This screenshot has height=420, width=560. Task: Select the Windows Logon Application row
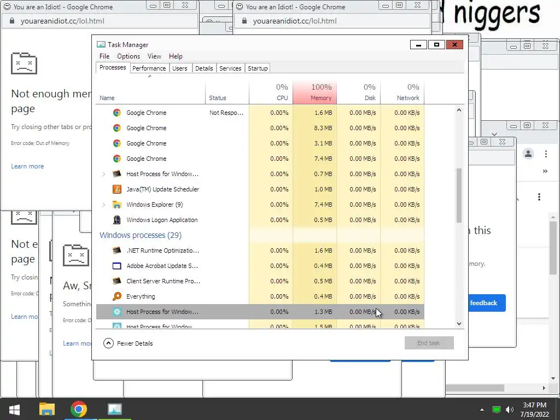point(260,220)
